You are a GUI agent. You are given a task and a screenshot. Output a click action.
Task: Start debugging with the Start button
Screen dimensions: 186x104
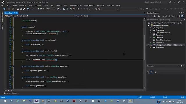pyautogui.click(x=41, y=9)
